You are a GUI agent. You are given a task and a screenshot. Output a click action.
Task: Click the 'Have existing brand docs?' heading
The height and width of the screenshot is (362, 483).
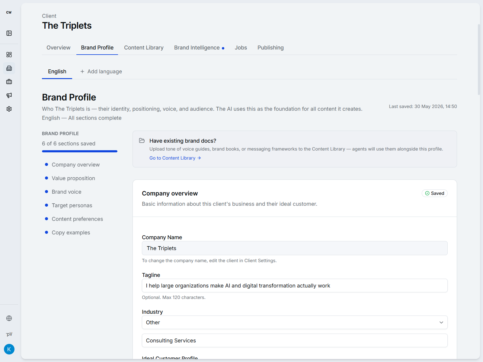click(x=183, y=141)
